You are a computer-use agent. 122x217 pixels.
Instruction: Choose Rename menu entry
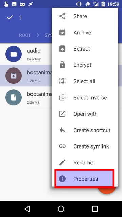click(x=85, y=163)
